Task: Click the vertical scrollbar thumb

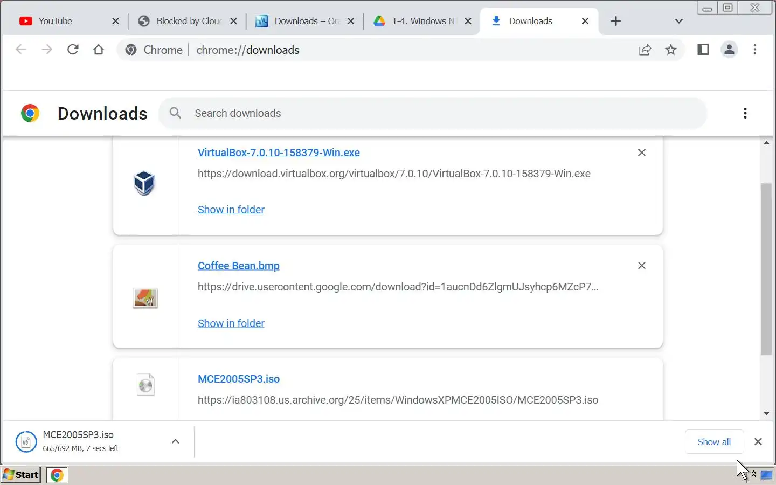Action: point(766,269)
